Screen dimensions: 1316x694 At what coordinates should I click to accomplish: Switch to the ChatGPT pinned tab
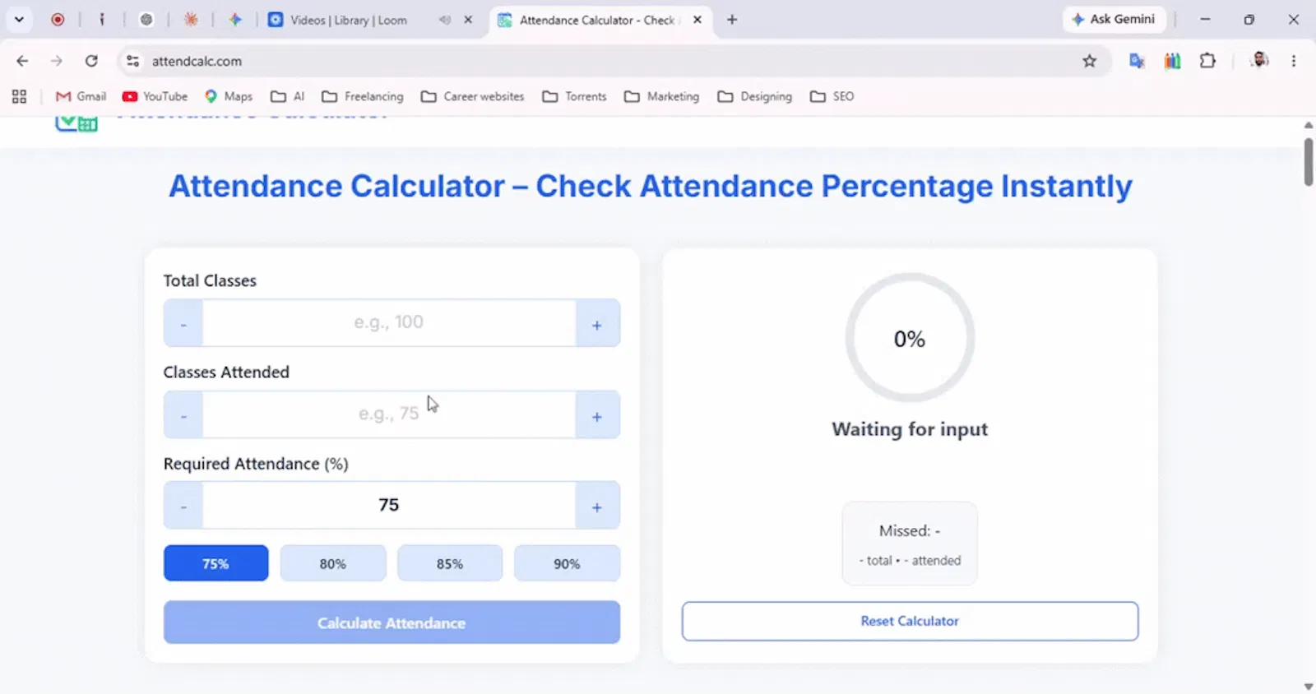(146, 19)
